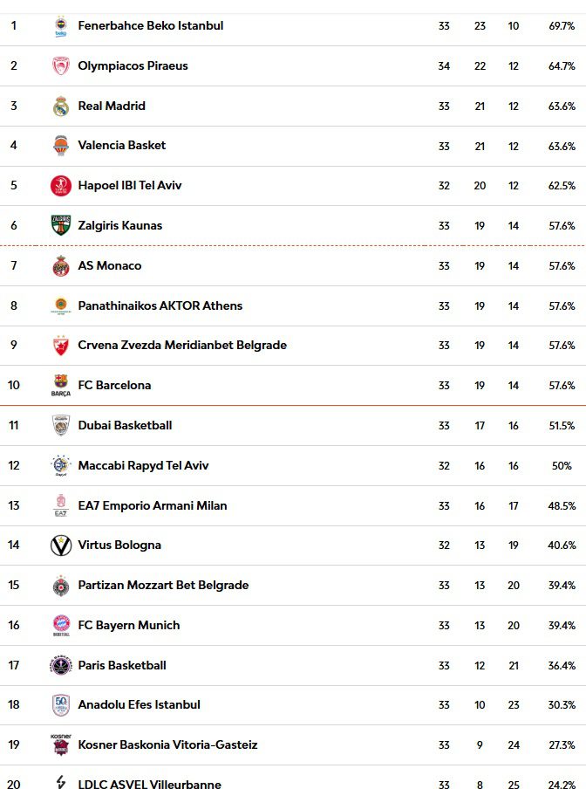Click the Hapoel IBI Tel Aviv red logo
586x789 pixels.
(61, 186)
